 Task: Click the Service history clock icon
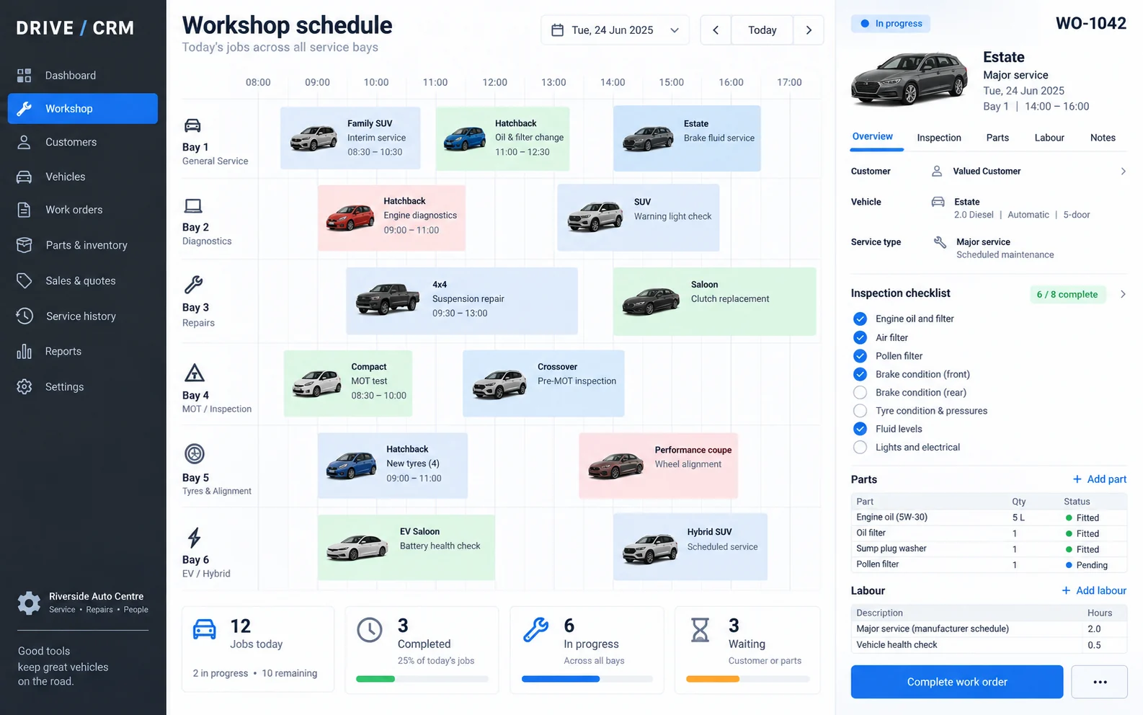point(25,316)
